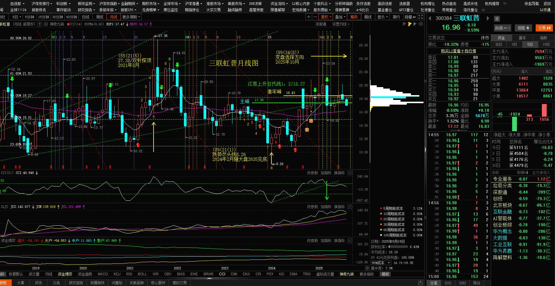555x286 pixels.
Task: Open the 大宗交易 menu item
Action: coord(213,10)
